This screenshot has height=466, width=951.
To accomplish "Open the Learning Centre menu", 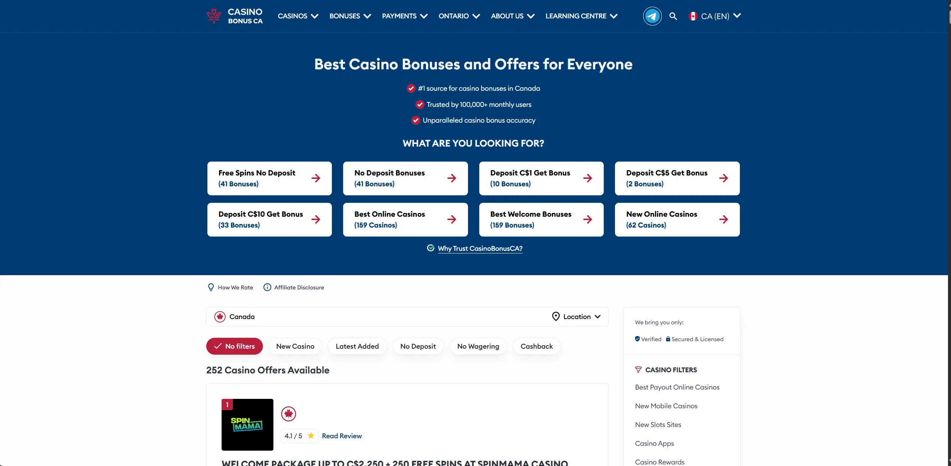I will pos(581,16).
